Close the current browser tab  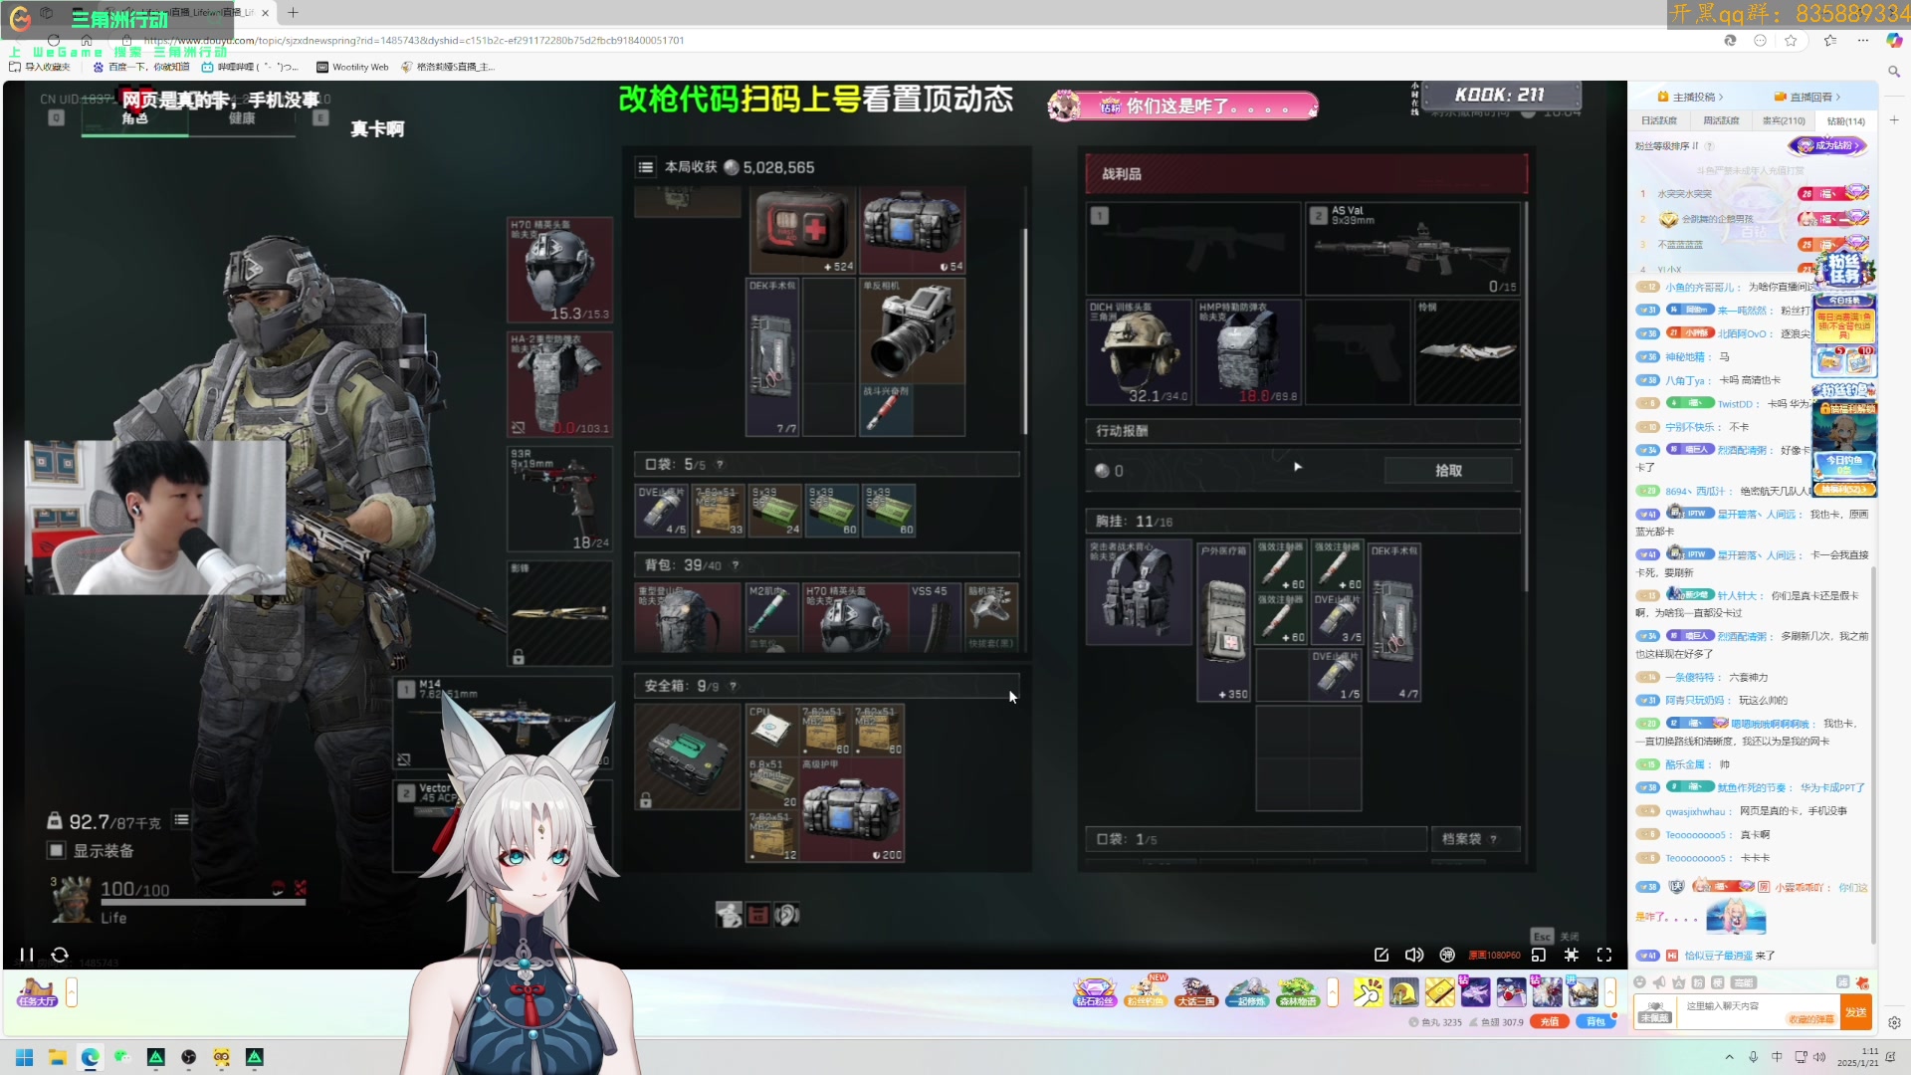click(x=265, y=13)
